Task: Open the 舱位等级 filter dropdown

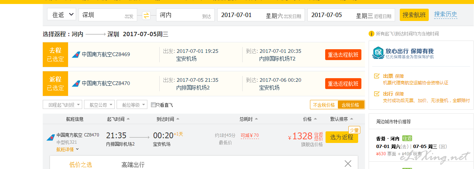Action: click(132, 105)
